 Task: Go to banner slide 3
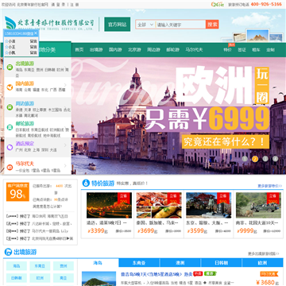[x=265, y=159]
